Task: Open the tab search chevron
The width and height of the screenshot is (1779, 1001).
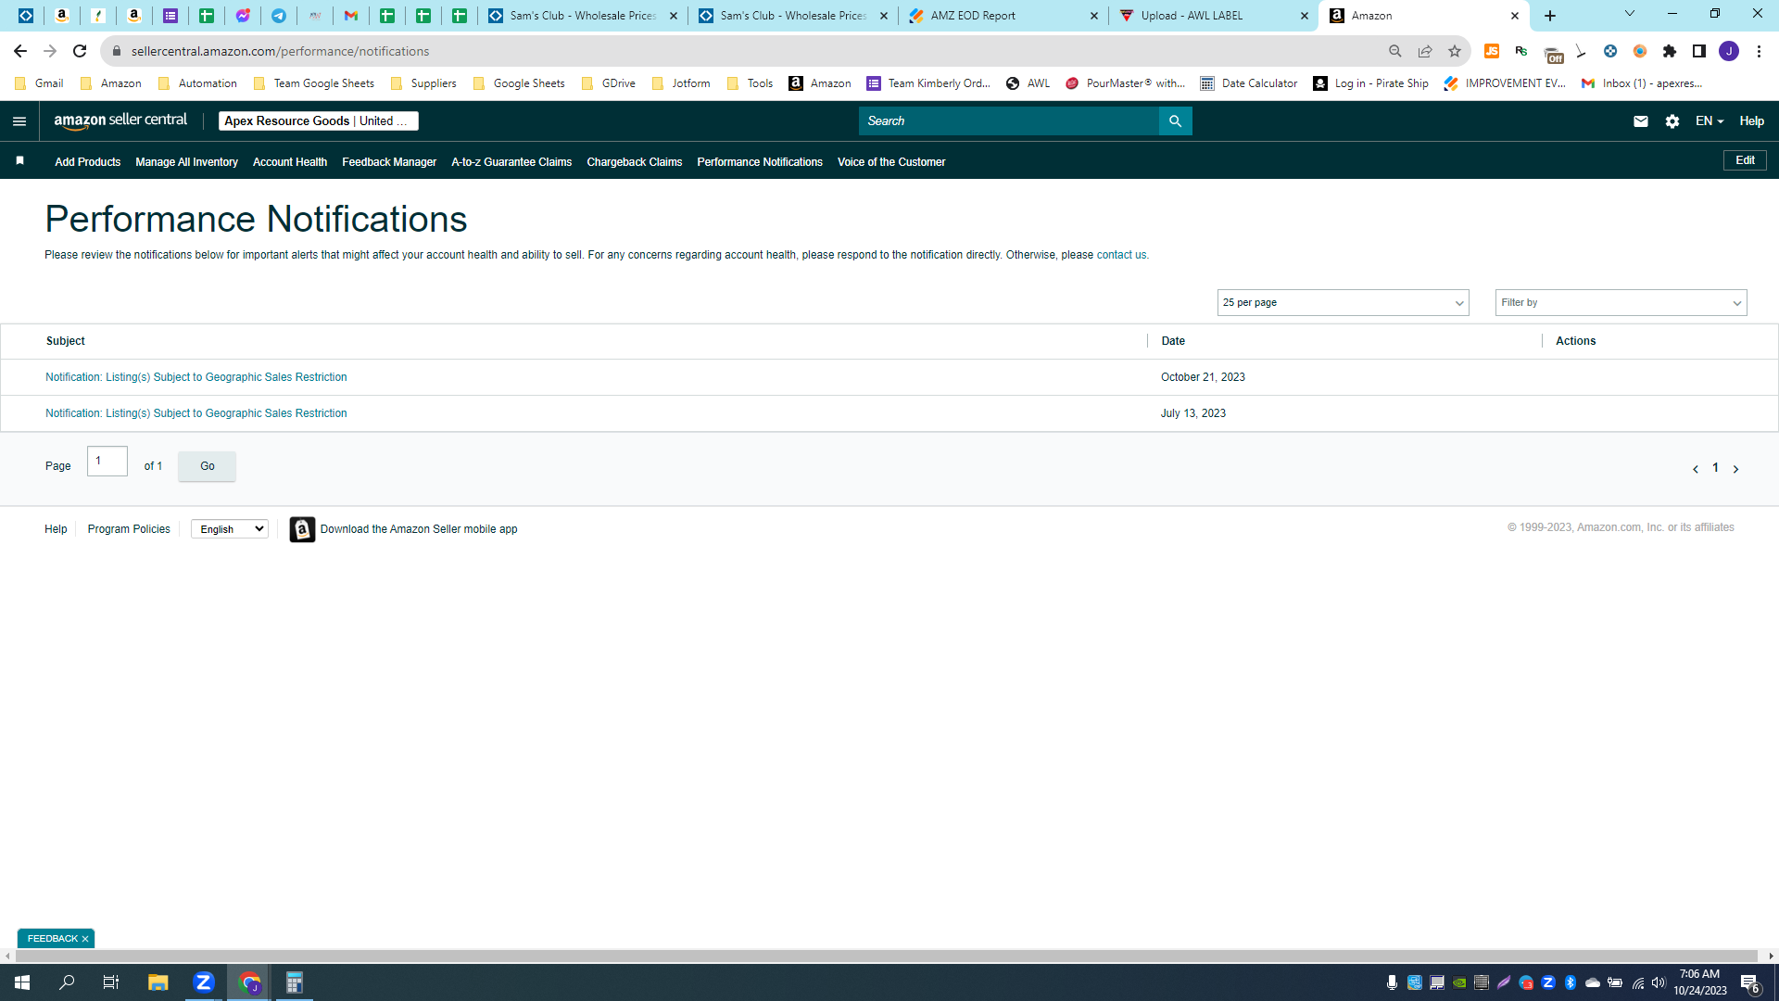Action: coord(1629,14)
